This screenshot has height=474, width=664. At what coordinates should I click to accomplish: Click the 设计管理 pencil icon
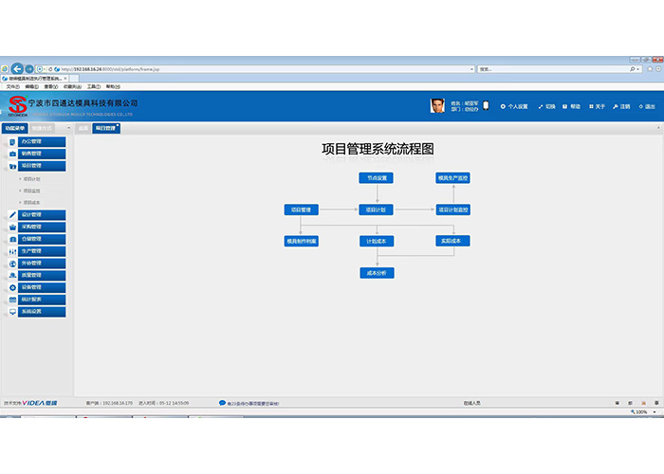pyautogui.click(x=12, y=215)
